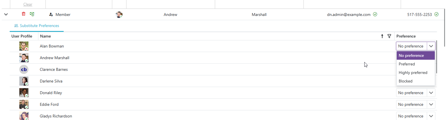
Task: Click the dn.admin@example.com email address
Action: 349,15
